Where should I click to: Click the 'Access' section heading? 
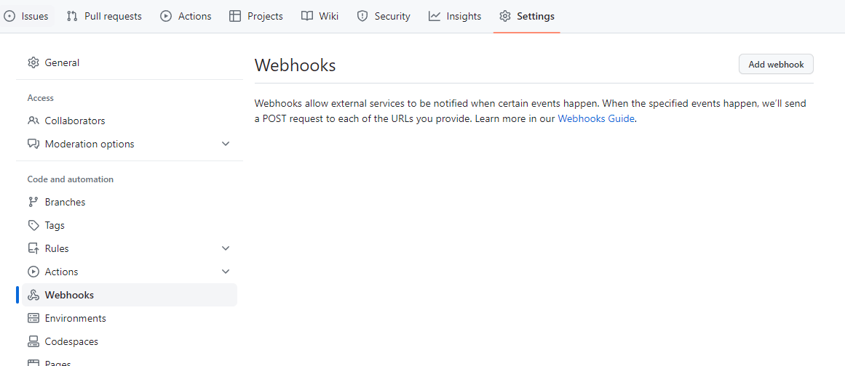41,98
